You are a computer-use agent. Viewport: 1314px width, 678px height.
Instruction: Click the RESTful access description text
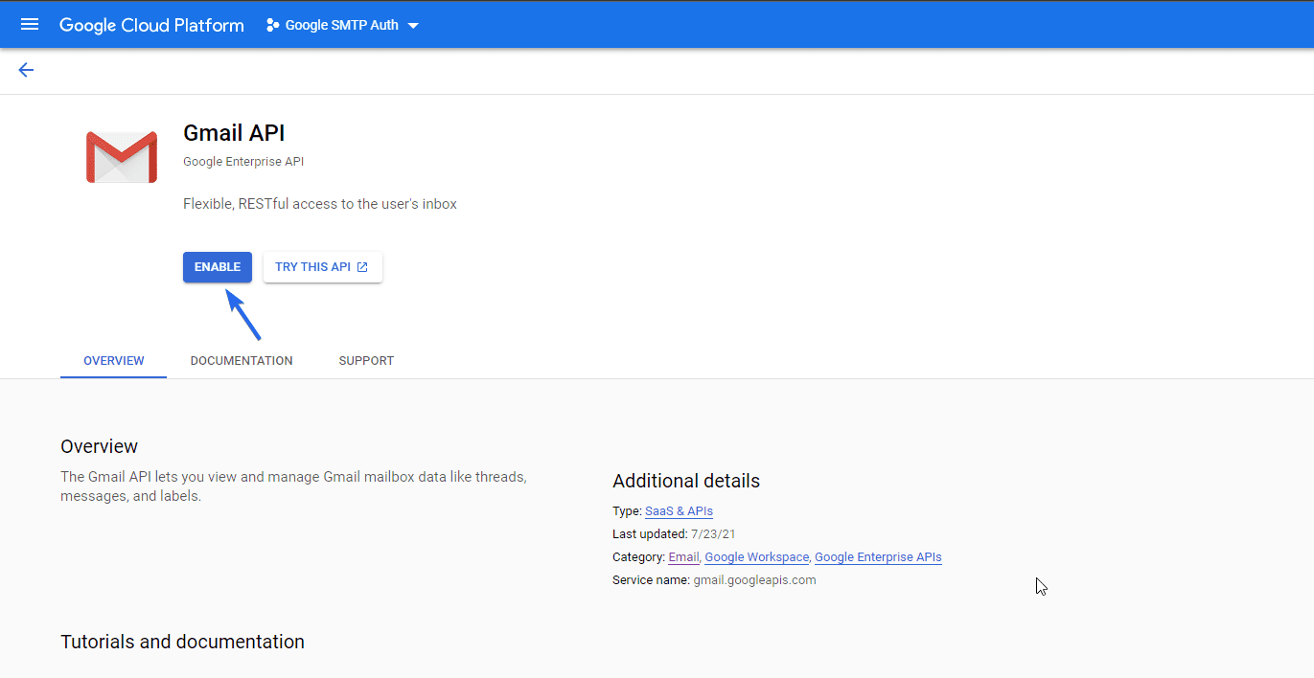coord(320,204)
